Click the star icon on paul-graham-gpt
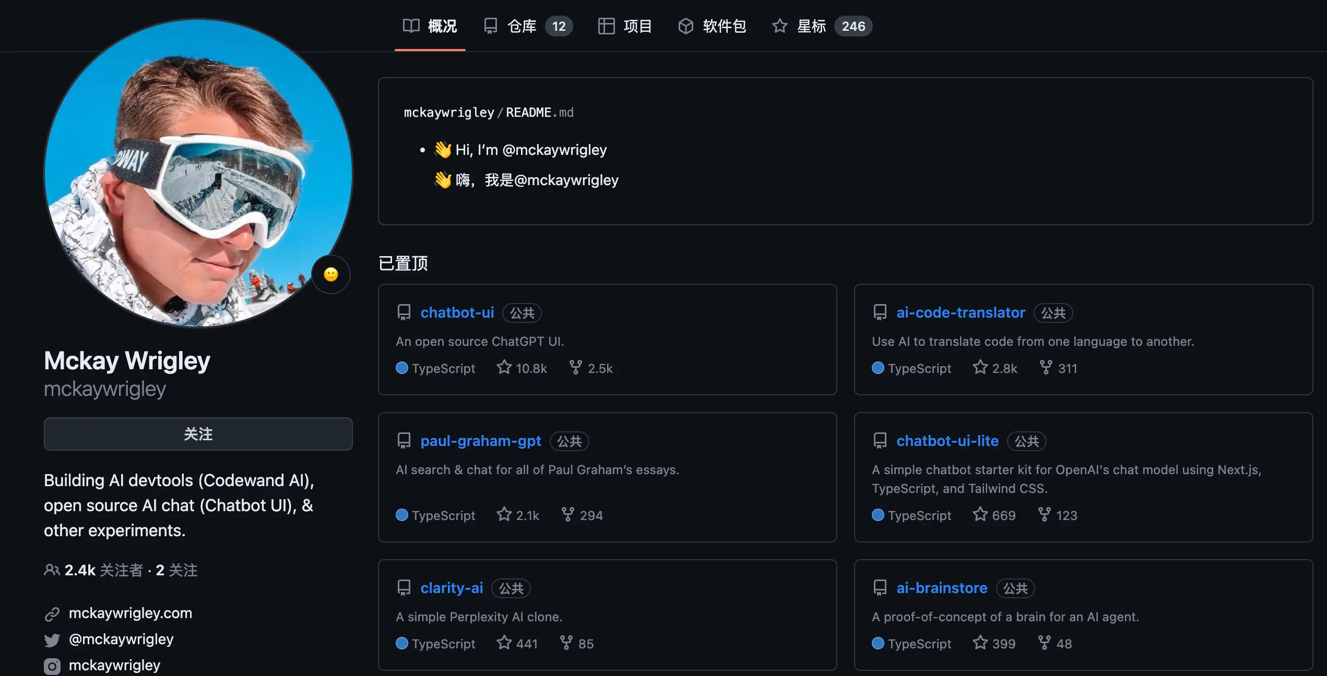This screenshot has width=1327, height=676. click(504, 514)
